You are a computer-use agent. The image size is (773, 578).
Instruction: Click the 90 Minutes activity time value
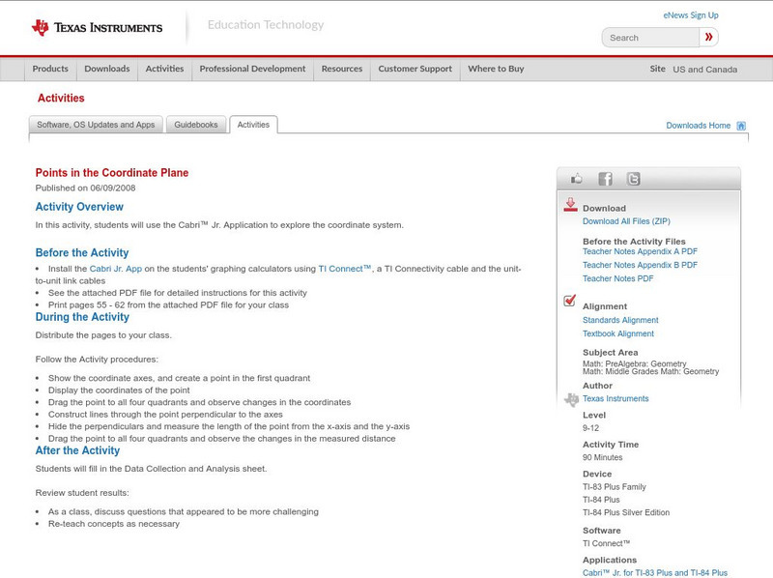pos(602,458)
